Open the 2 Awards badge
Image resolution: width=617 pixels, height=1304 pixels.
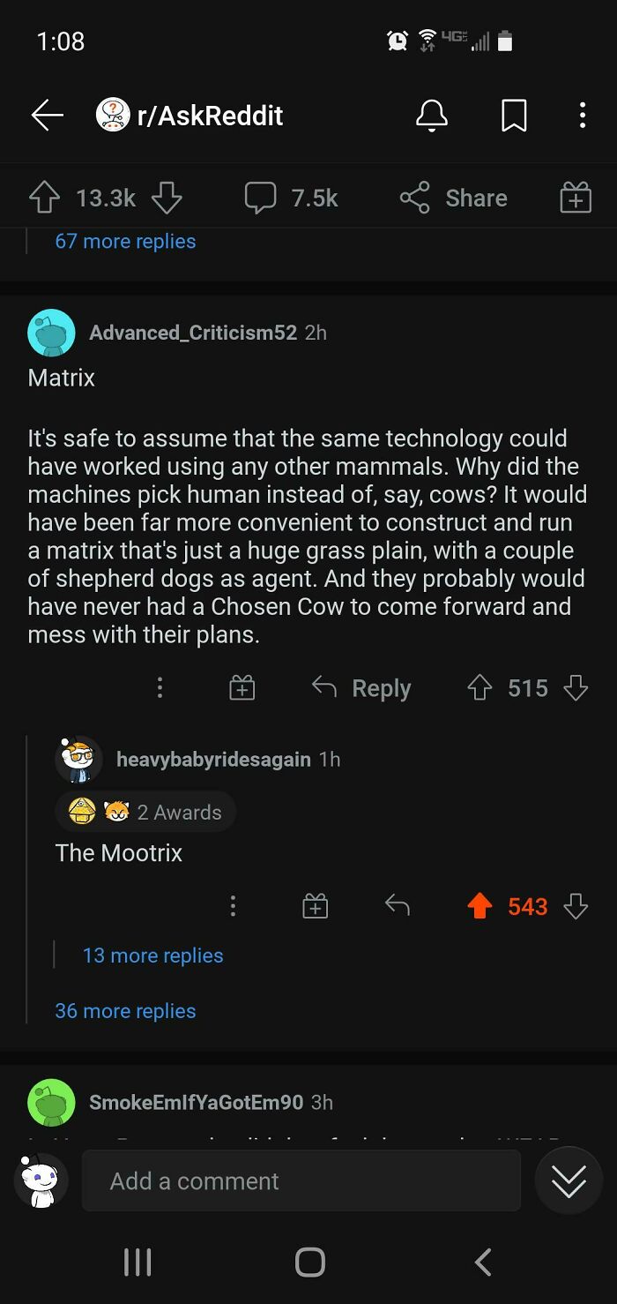(x=145, y=812)
